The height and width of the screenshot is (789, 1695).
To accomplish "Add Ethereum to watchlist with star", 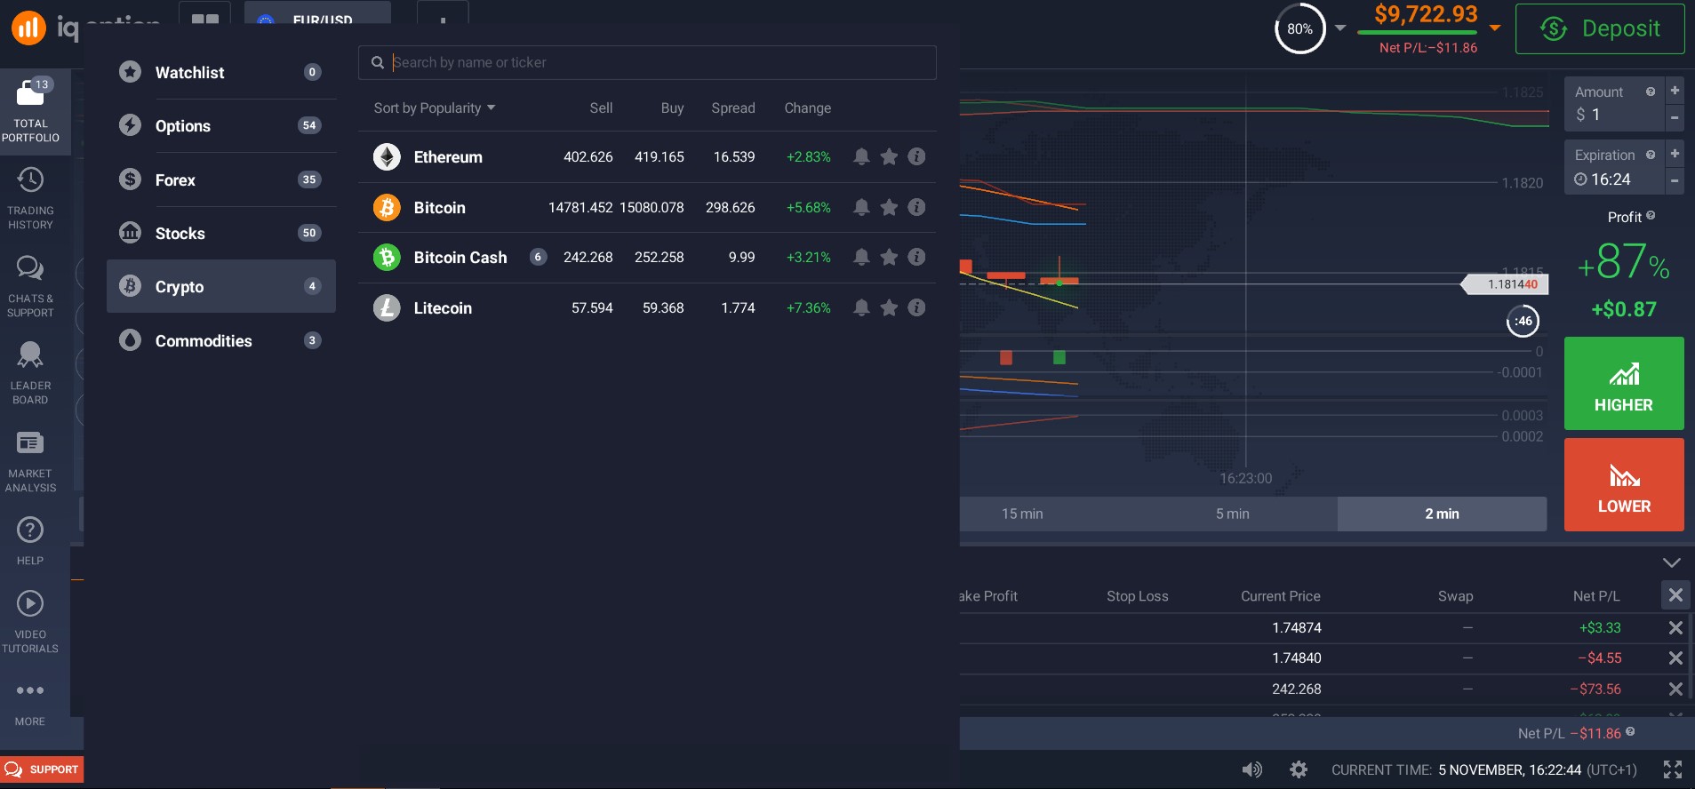I will pos(889,156).
